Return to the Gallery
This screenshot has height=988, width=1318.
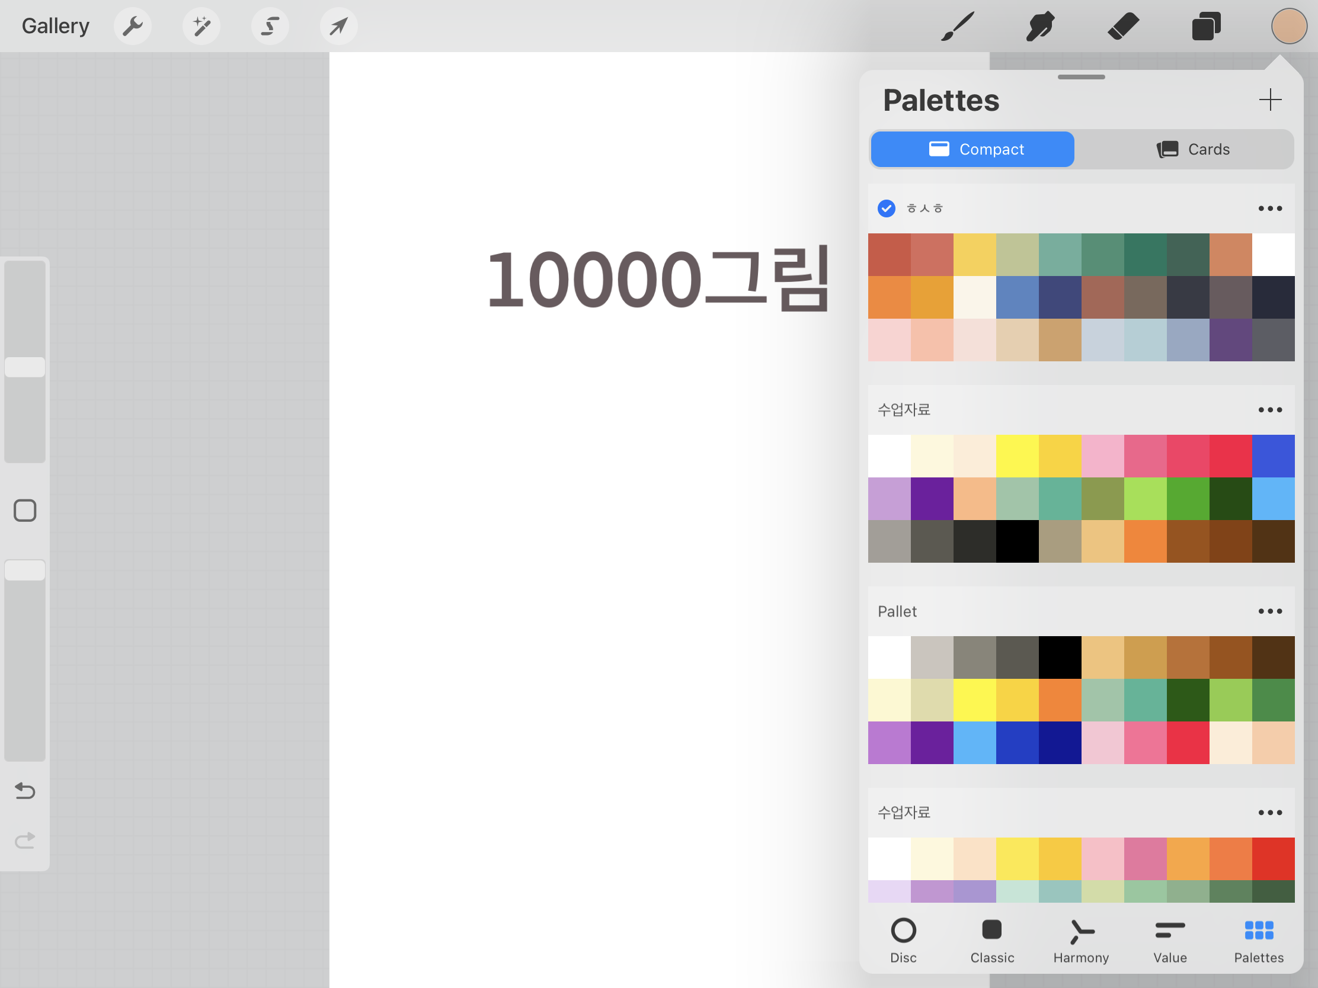(56, 26)
